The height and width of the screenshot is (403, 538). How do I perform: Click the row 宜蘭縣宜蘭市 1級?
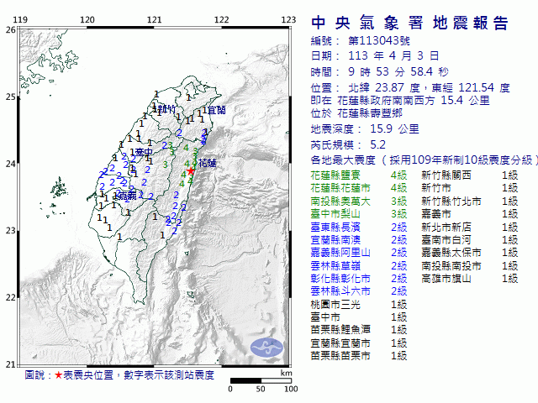pos(359,343)
